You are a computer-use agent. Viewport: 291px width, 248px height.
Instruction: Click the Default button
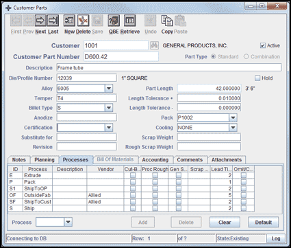[x=264, y=222]
